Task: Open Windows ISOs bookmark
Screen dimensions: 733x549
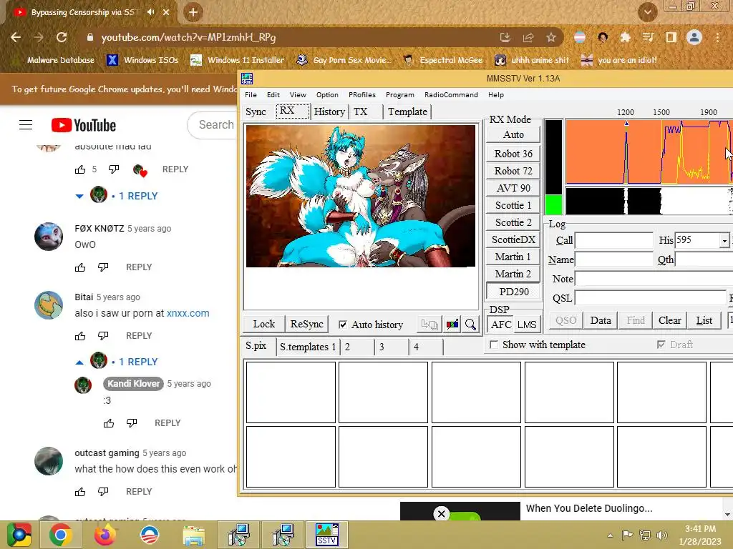Action: tap(142, 60)
